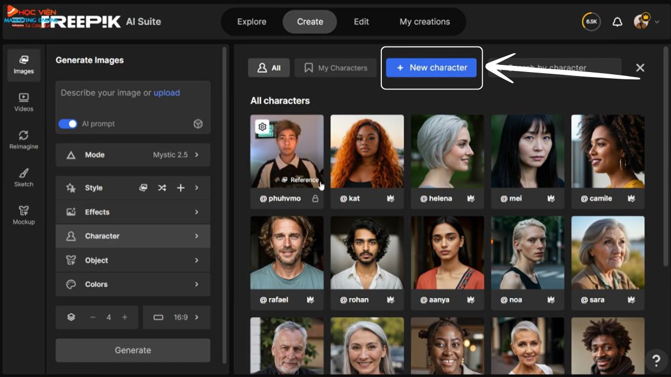
Task: Click the Reference label on phuhvmo
Action: (301, 180)
